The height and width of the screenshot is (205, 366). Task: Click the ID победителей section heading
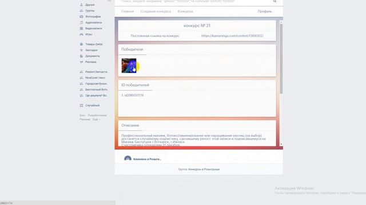coord(135,85)
